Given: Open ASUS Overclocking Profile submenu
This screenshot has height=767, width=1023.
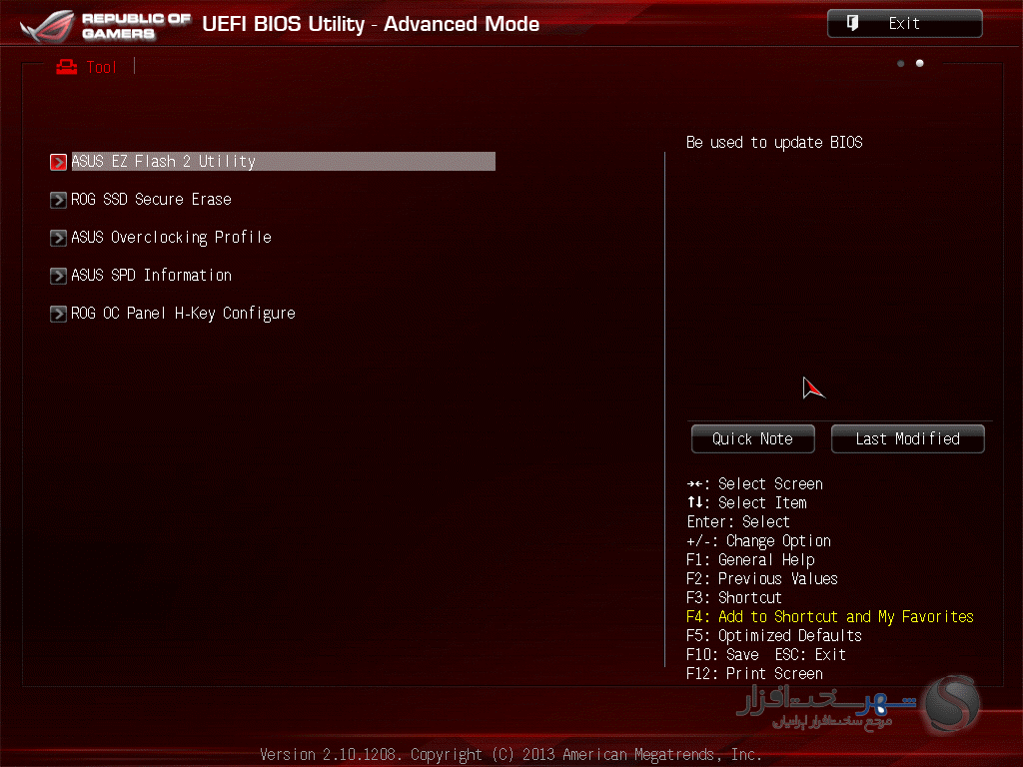Looking at the screenshot, I should click(171, 238).
